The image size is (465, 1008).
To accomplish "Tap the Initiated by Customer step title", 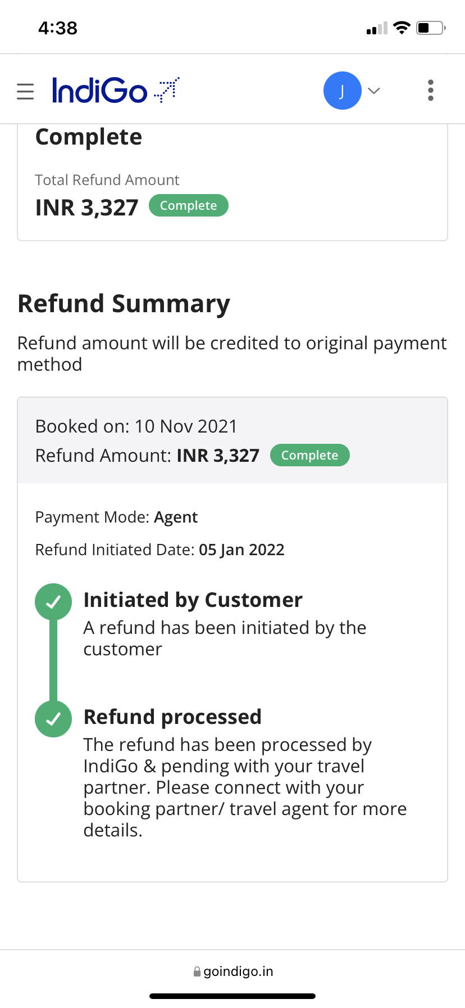I will (x=193, y=600).
